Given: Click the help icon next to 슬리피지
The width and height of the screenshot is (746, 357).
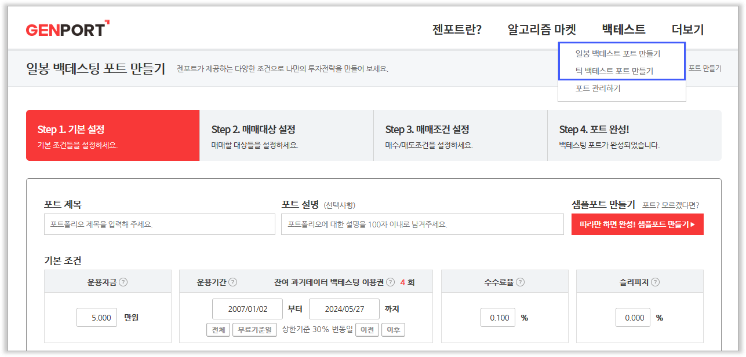Looking at the screenshot, I should pos(655,282).
